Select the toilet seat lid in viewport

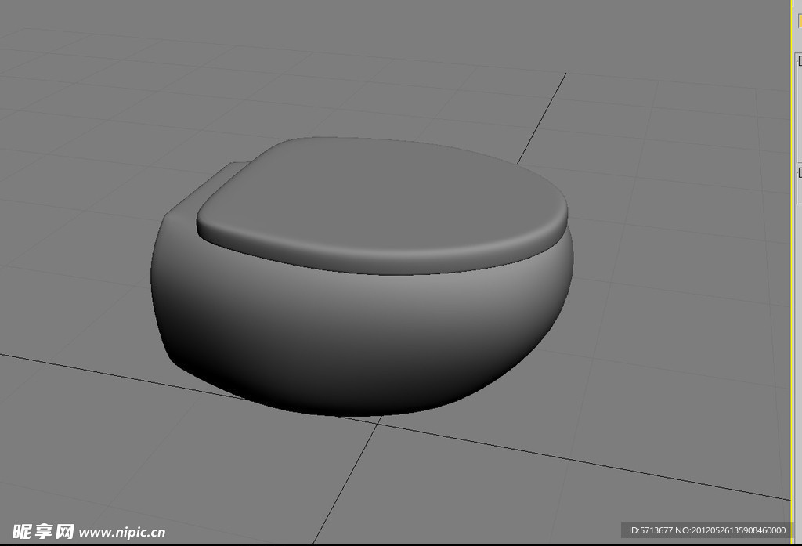[382, 204]
